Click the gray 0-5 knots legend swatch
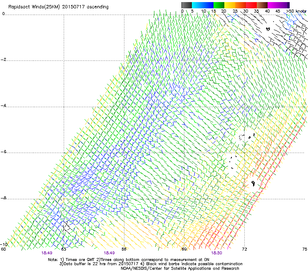Viewport: 308px width, 271px height. [x=186, y=5]
